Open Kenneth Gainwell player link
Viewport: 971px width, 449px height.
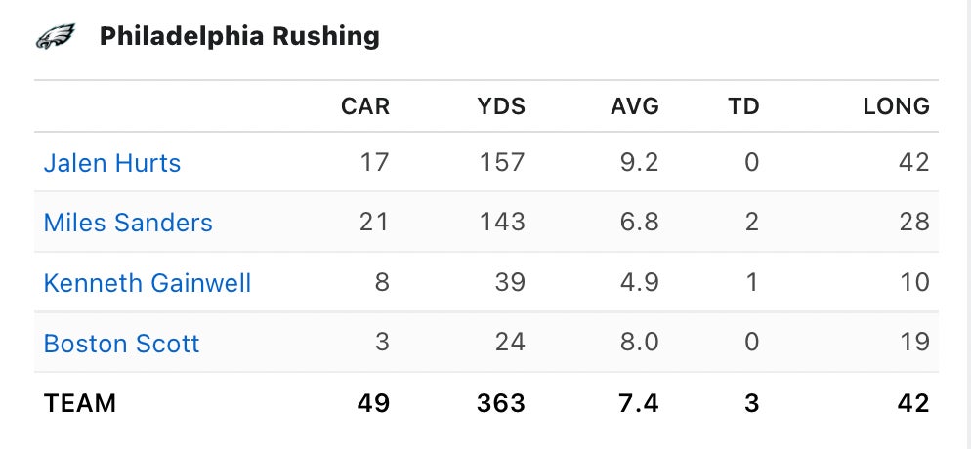[148, 283]
